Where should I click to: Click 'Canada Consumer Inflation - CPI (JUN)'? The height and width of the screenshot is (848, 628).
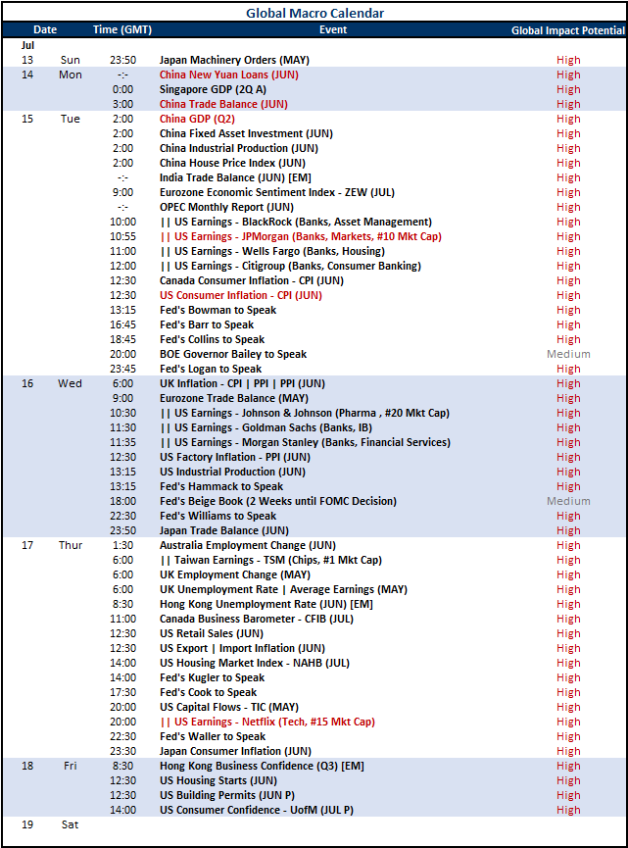tap(252, 280)
